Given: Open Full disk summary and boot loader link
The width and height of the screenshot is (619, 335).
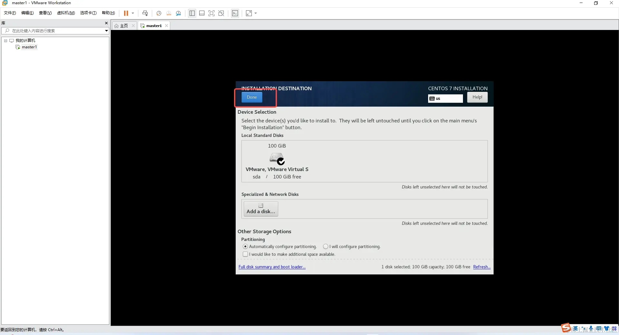Looking at the screenshot, I should pos(272,267).
